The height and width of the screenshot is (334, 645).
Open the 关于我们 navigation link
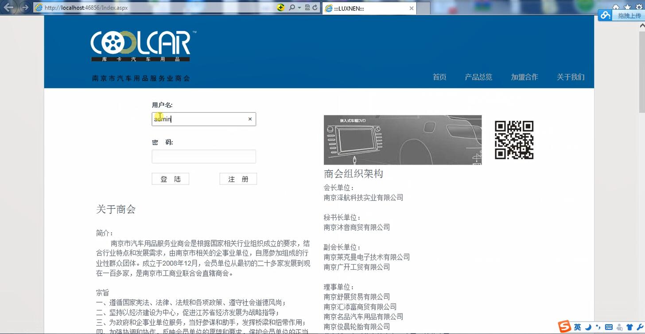click(571, 77)
